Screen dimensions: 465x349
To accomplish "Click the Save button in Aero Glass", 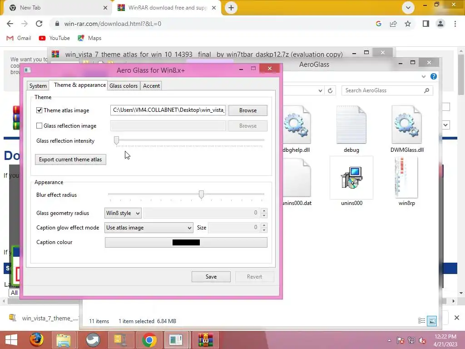I will click(x=211, y=277).
